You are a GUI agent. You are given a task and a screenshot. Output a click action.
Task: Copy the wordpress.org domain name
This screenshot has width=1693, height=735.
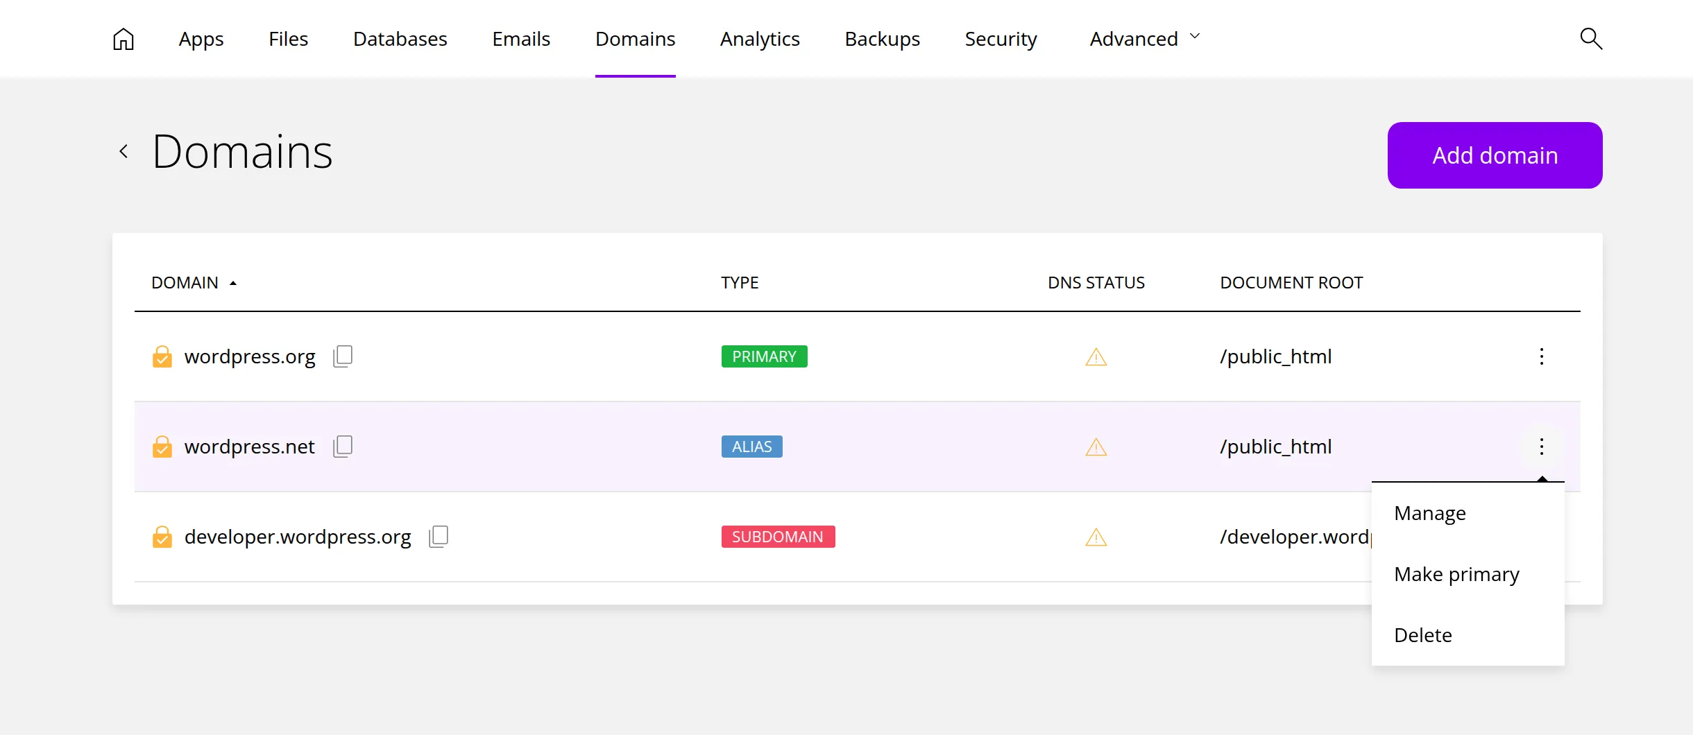pyautogui.click(x=343, y=356)
